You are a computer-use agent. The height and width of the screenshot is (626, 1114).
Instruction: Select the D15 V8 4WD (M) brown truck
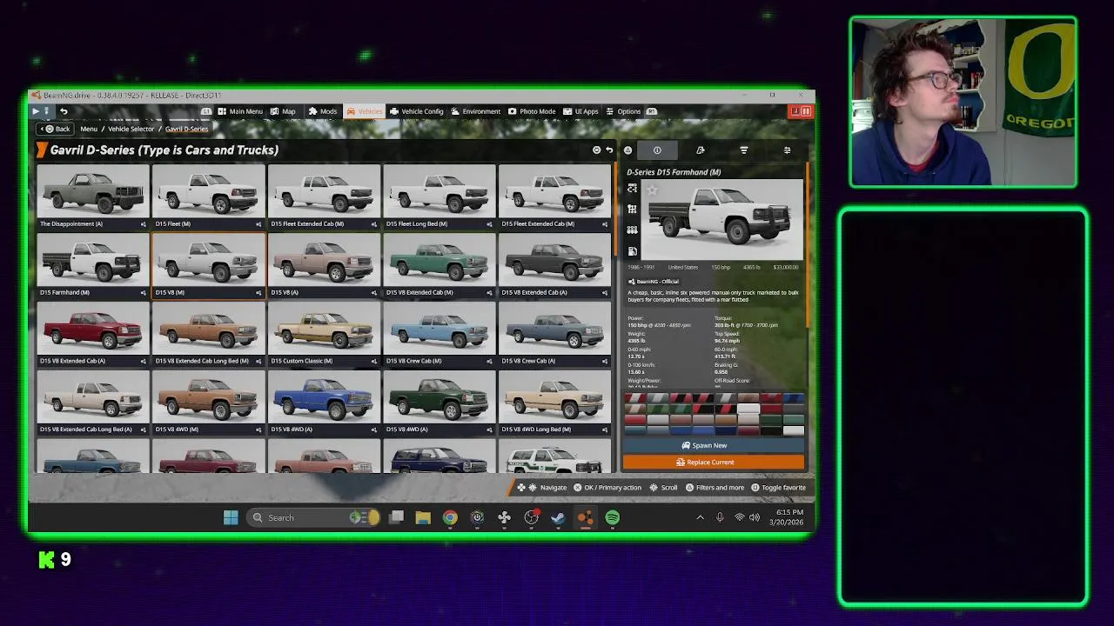(x=208, y=403)
